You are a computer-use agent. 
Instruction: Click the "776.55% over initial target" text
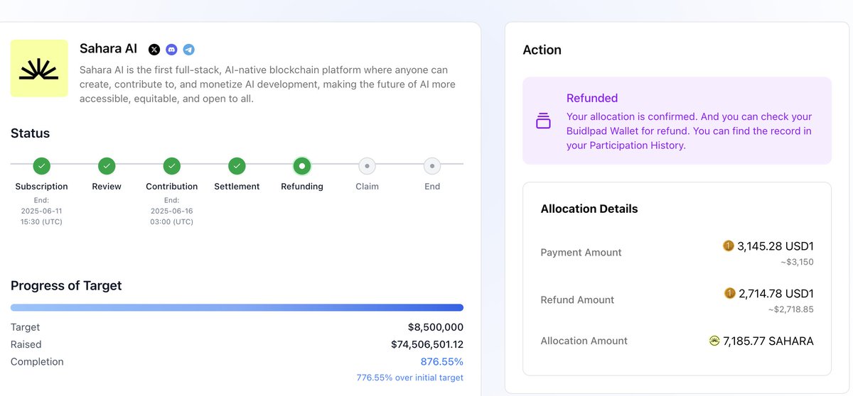[410, 378]
